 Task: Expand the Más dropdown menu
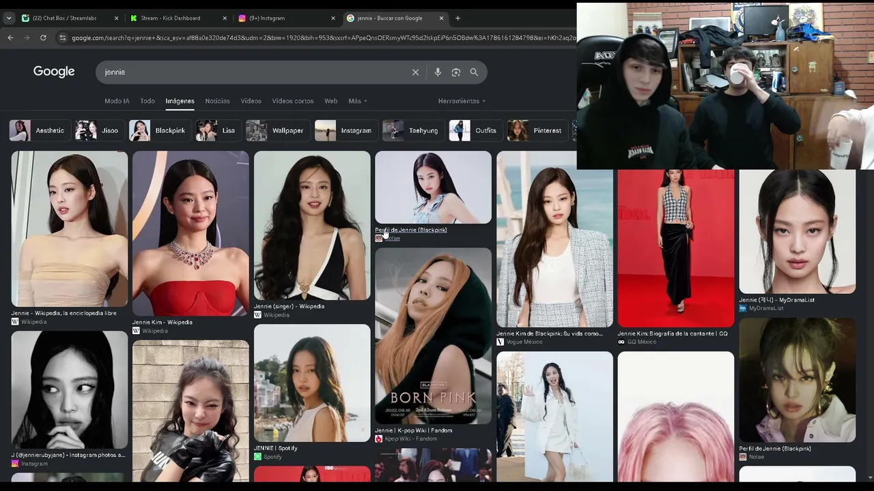point(358,101)
